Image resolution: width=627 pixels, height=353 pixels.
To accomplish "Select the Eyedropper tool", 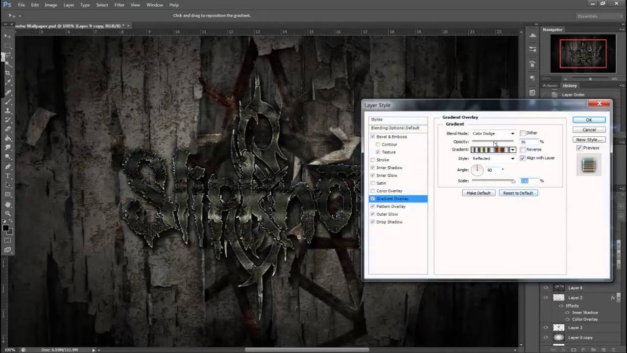I will click(8, 82).
